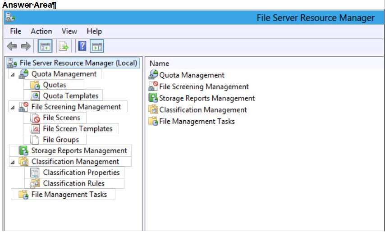
Task: Select Classification Rules in the tree
Action: pyautogui.click(x=73, y=183)
